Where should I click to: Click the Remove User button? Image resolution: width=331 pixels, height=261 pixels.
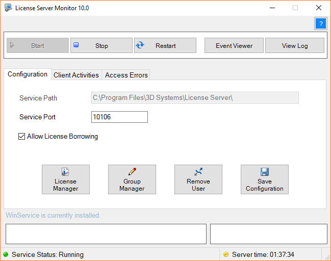(x=198, y=179)
